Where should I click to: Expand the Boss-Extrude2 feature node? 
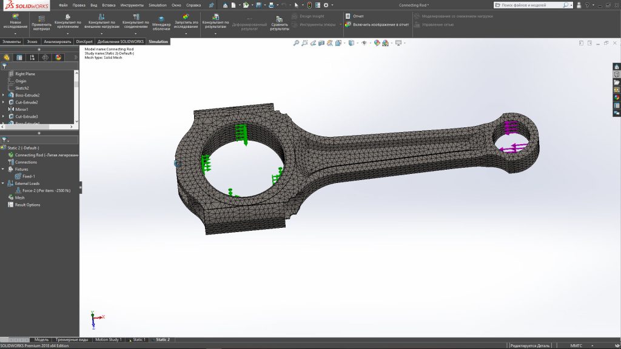[x=3, y=95]
